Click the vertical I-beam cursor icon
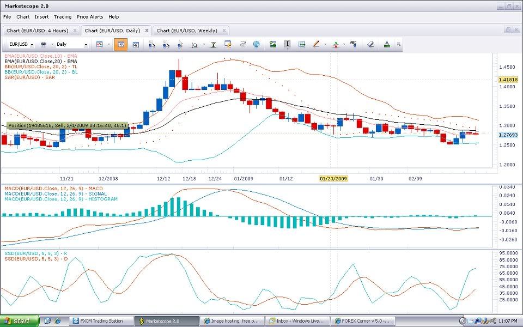The image size is (523, 327). (x=287, y=44)
